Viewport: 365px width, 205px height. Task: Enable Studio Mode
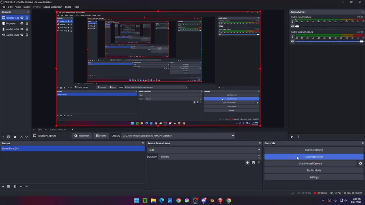pyautogui.click(x=314, y=171)
